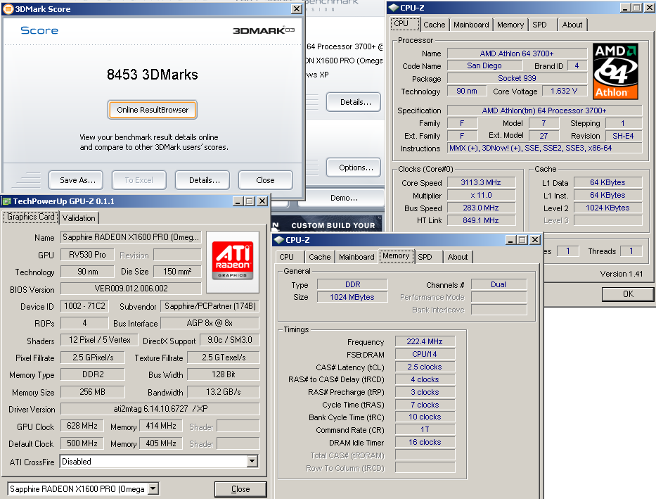Click Demo... in 3DMark main window
This screenshot has height=499, width=656.
pos(342,198)
